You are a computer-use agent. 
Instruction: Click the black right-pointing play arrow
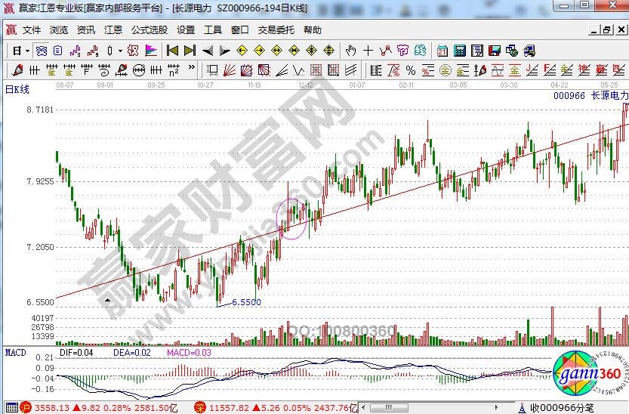coord(224,51)
